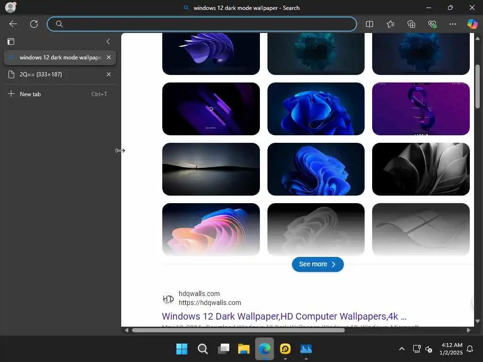Screen dimensions: 483x362
Task: Click the Microsoft Edge taskbar icon
Action: 265,349
